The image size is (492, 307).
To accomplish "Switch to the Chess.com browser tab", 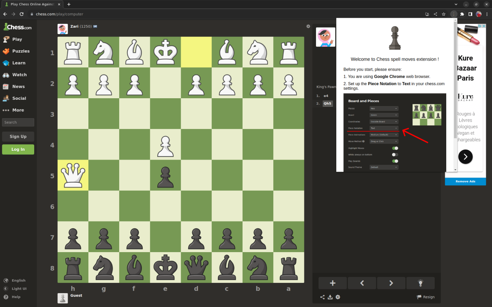I will (31, 4).
